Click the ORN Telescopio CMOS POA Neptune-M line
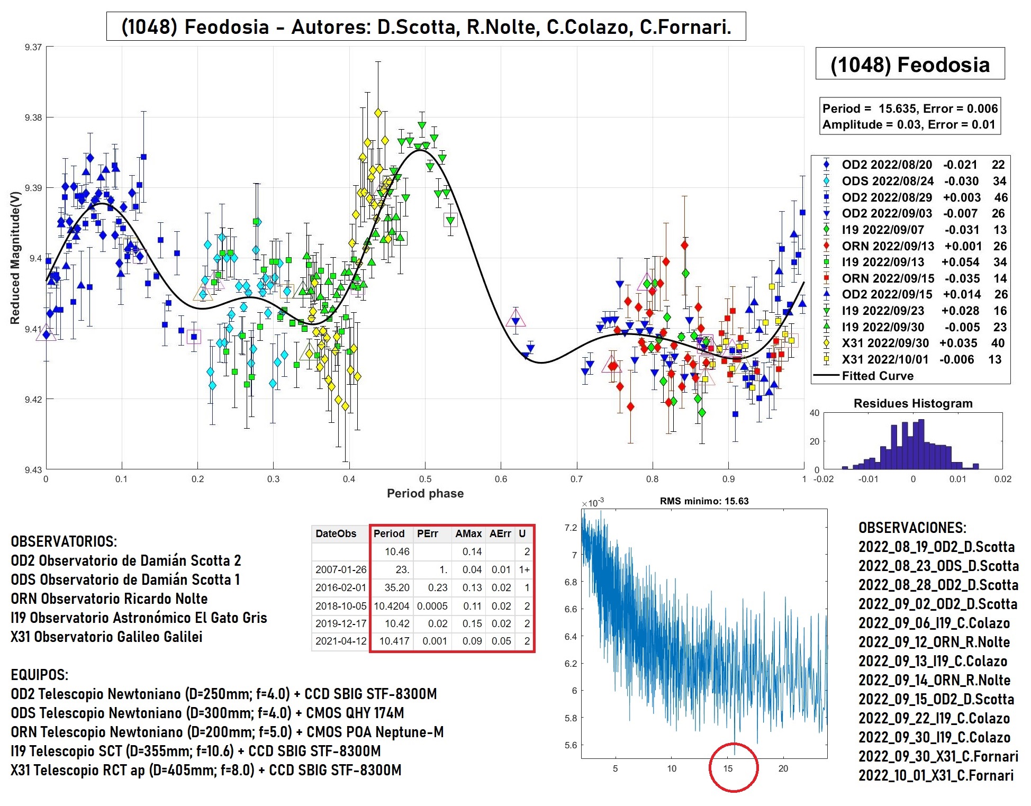Viewport: 1031px width, 806px height. tap(227, 732)
